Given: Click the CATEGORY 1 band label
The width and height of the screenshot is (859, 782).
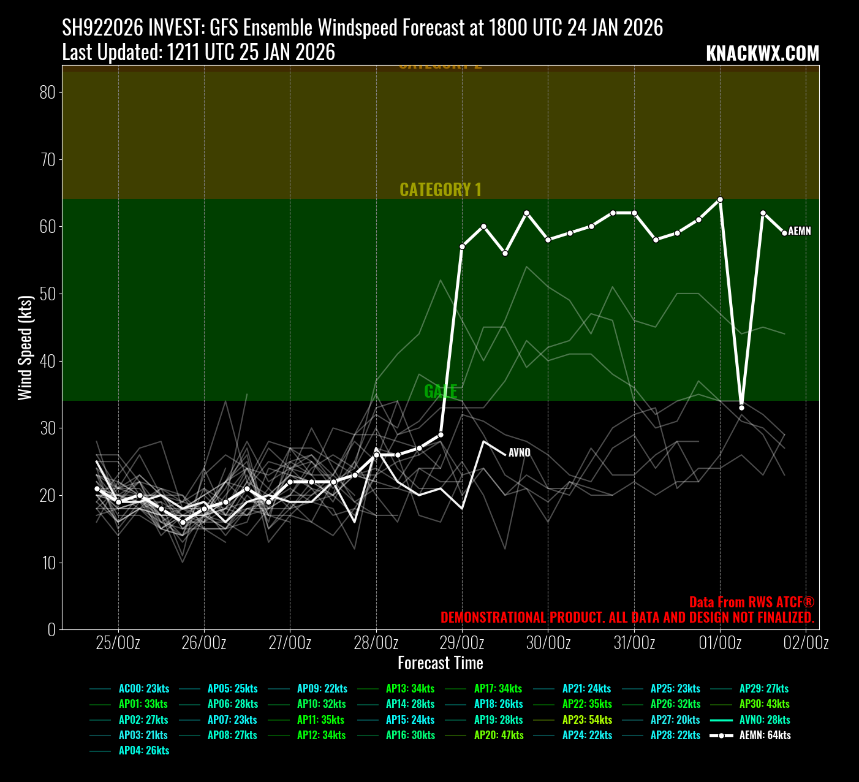Looking at the screenshot, I should tap(440, 190).
